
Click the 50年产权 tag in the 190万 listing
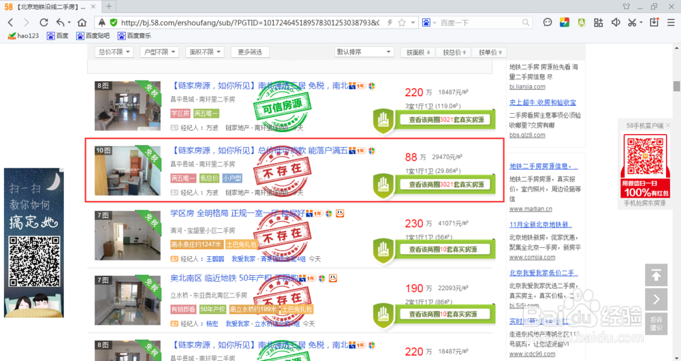pyautogui.click(x=212, y=309)
